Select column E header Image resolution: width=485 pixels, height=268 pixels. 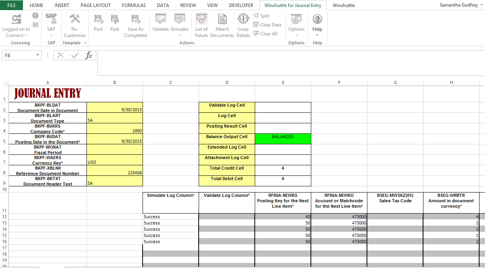[x=283, y=82]
